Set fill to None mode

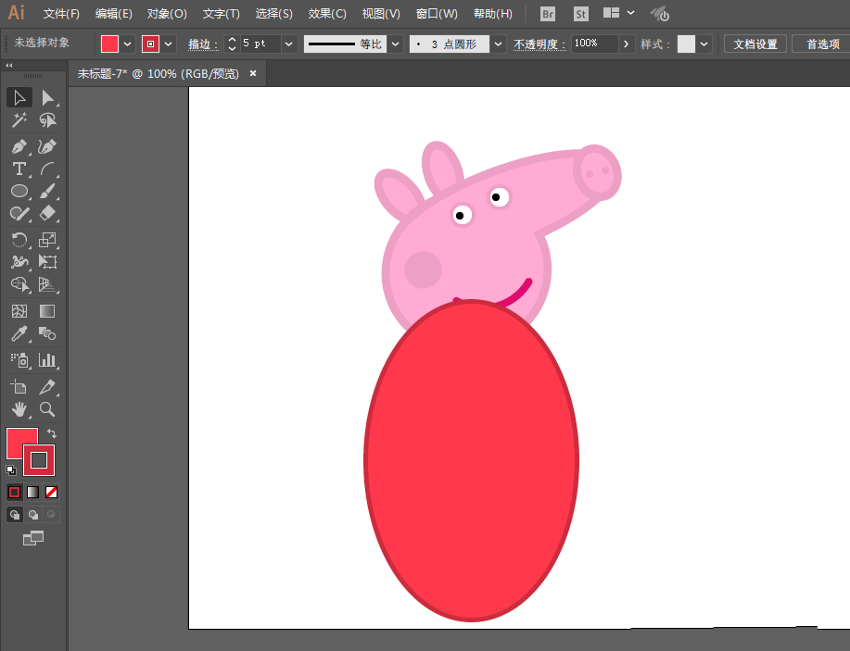click(x=52, y=493)
